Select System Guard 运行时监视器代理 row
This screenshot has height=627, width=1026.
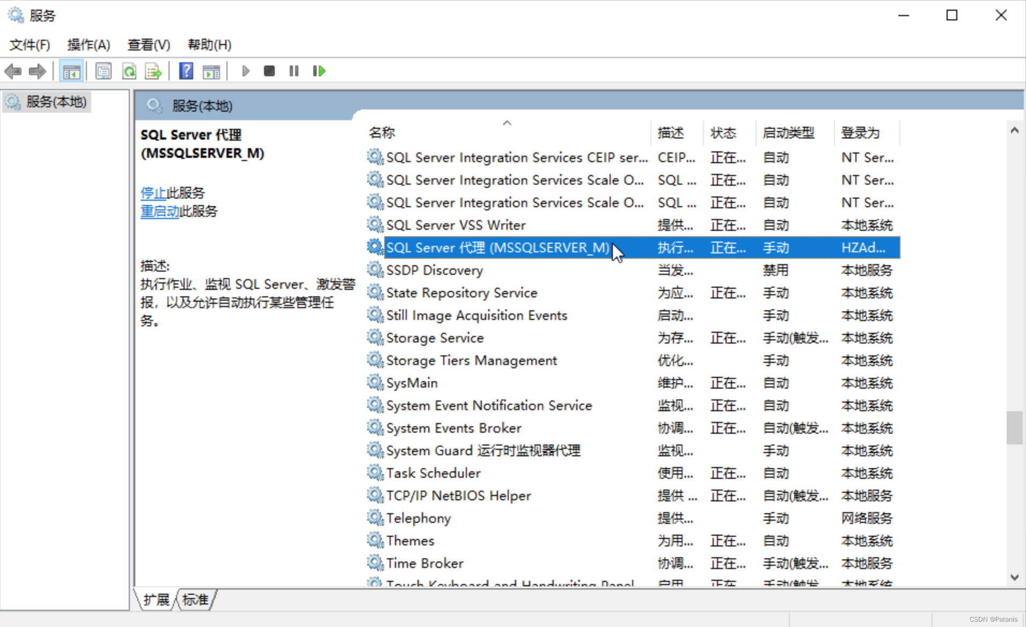(x=633, y=450)
